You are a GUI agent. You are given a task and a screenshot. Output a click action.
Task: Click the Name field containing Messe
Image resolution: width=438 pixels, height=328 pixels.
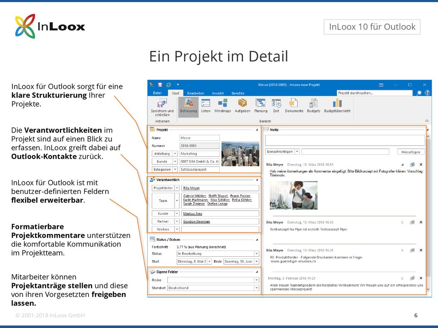[199, 138]
